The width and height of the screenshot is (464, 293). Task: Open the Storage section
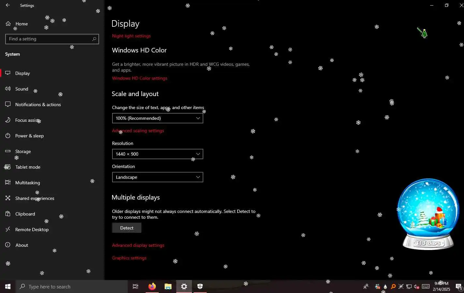tap(52, 151)
